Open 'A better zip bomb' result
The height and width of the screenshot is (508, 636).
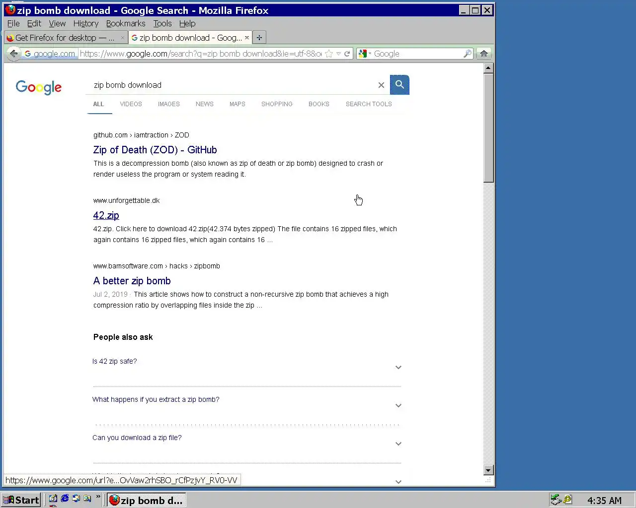pos(132,281)
